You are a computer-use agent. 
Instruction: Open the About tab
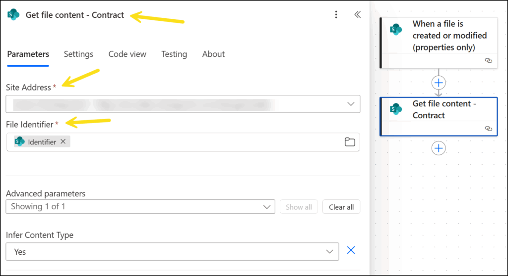click(x=213, y=54)
